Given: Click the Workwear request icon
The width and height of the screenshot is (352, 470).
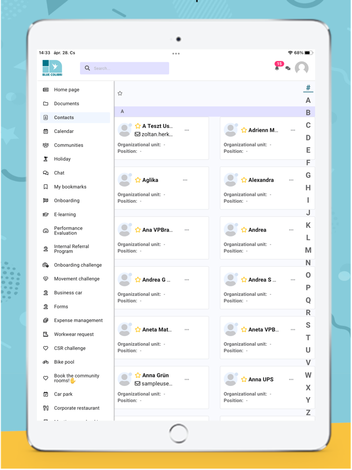Looking at the screenshot, I should (x=46, y=334).
